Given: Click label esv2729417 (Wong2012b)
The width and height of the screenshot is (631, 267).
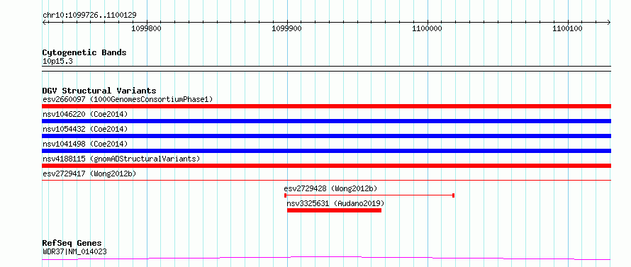Looking at the screenshot, I should pos(89,174).
